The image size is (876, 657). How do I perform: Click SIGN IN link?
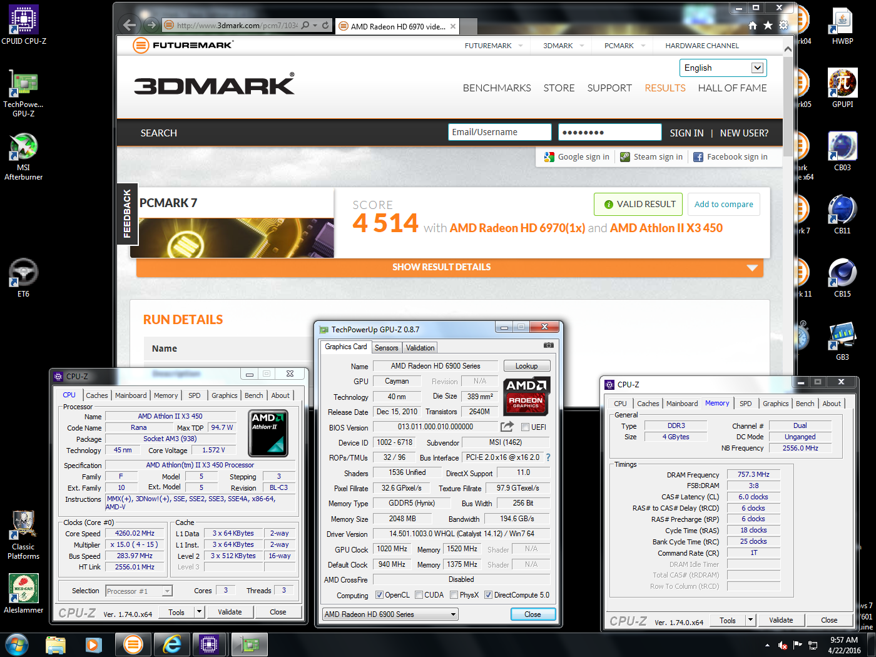click(686, 133)
